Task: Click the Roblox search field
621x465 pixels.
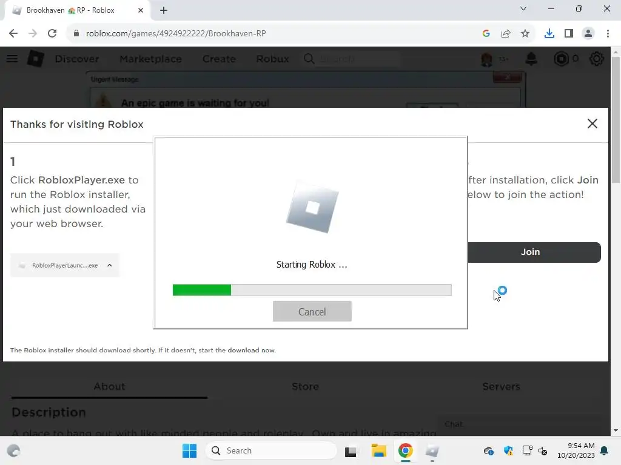Action: (x=352, y=59)
